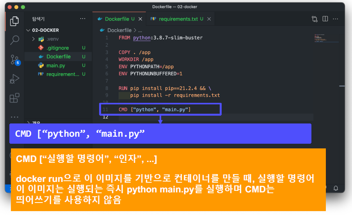Click the breadcrumb ellipsis after Dockerfile

point(140,30)
